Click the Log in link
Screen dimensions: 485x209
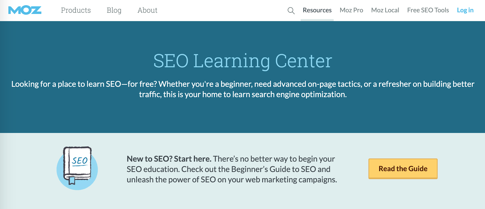click(465, 10)
